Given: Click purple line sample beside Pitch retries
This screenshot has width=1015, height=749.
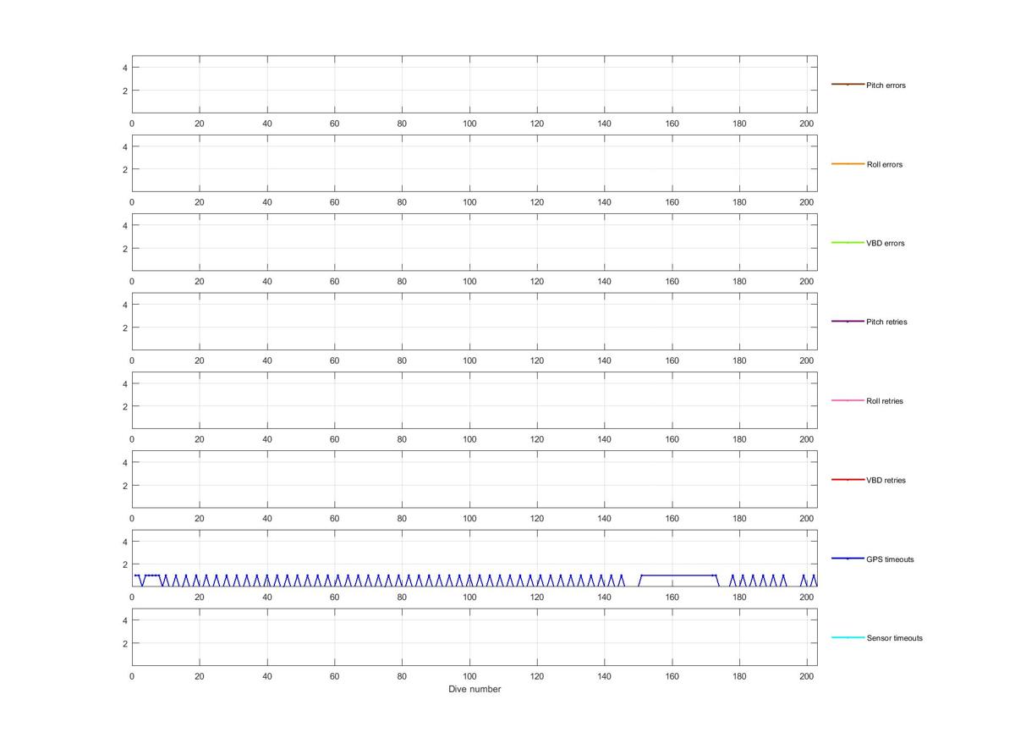Looking at the screenshot, I should click(848, 322).
